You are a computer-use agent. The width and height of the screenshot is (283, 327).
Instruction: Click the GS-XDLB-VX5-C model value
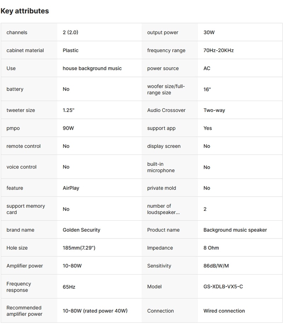point(223,287)
